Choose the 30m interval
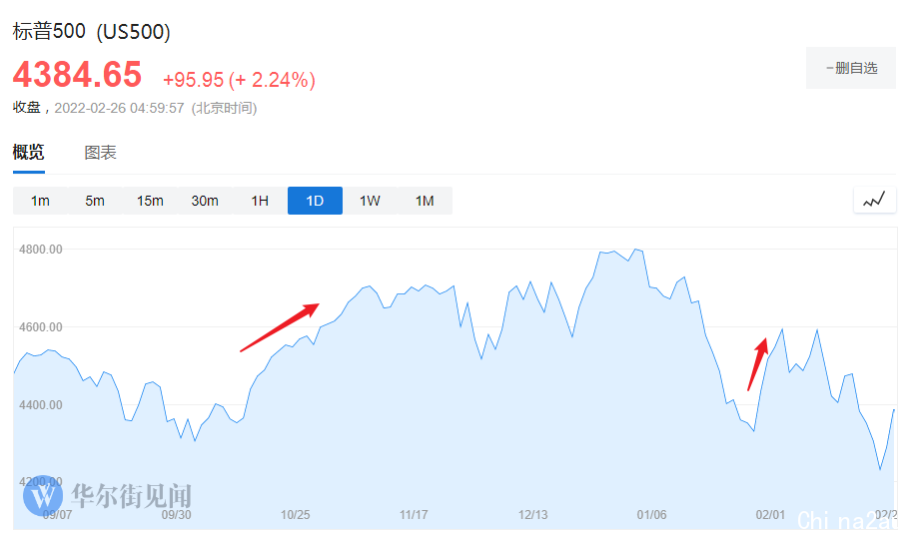This screenshot has width=908, height=533. [x=205, y=201]
